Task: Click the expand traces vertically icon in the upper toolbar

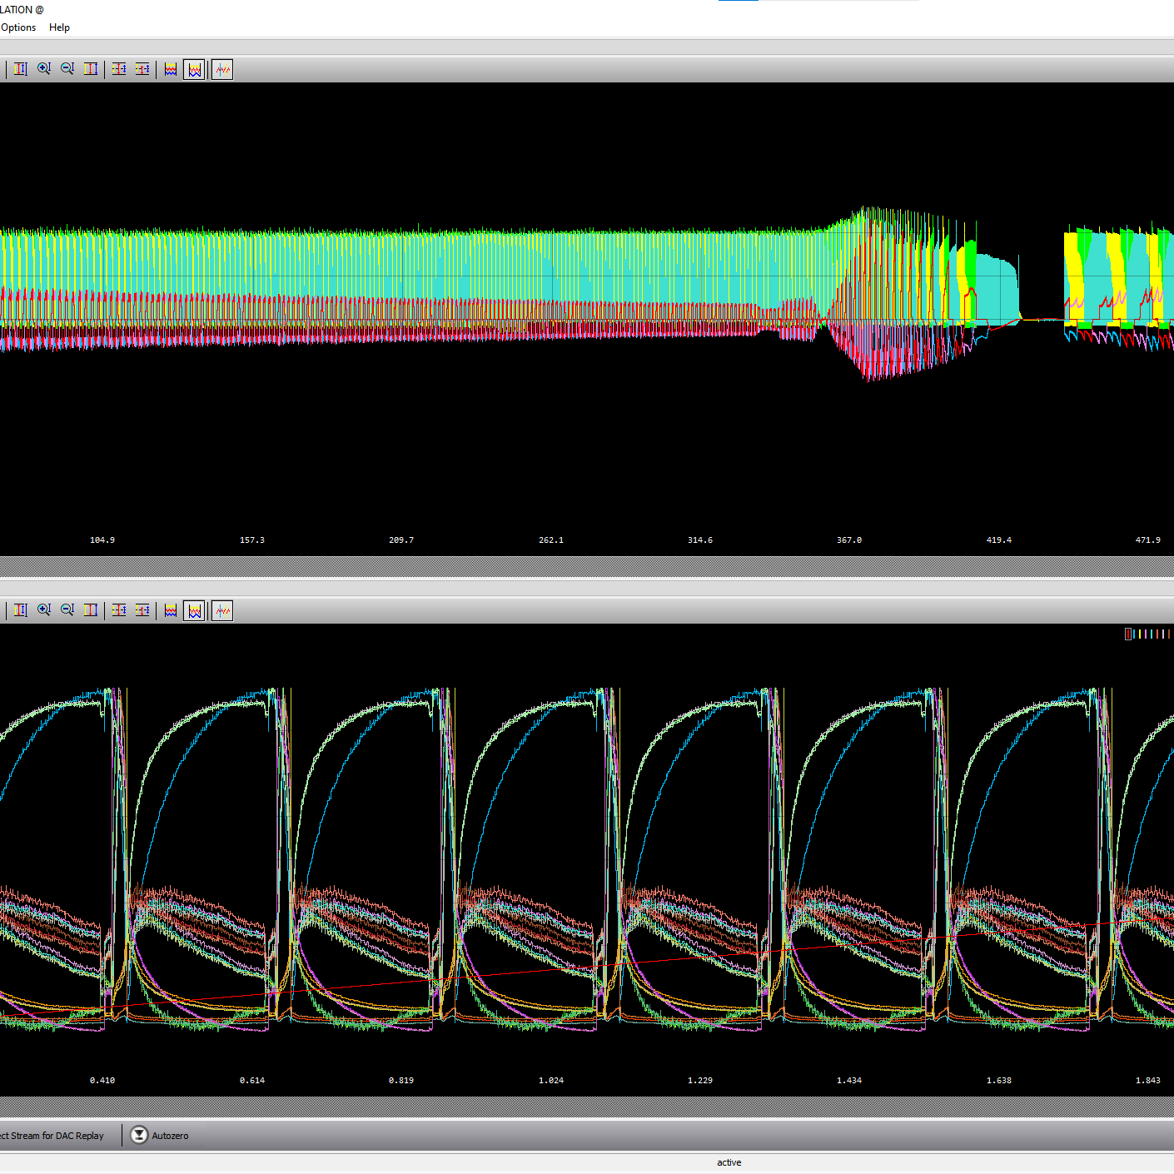Action: coord(119,69)
